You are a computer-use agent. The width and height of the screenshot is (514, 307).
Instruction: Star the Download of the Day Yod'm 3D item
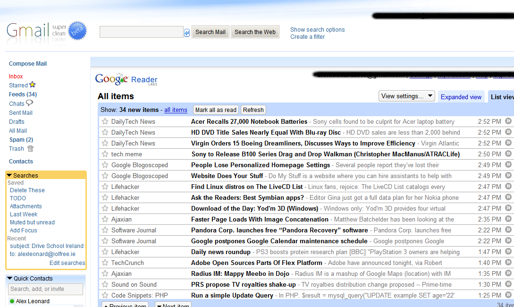pos(105,208)
